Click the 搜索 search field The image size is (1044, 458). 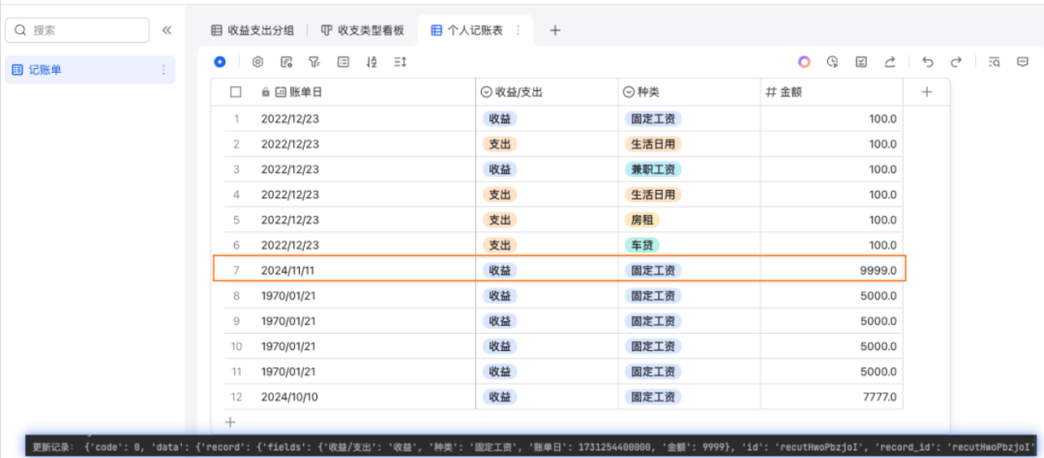coord(77,30)
